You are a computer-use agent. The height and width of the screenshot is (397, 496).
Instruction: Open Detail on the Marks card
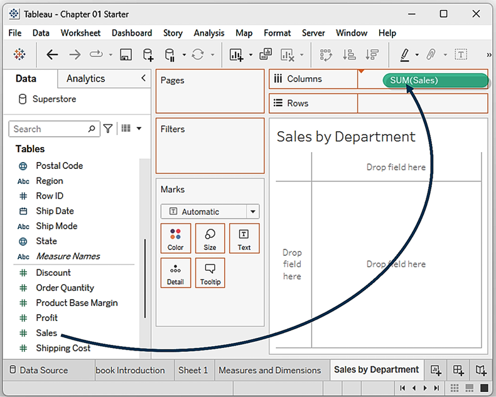tap(176, 273)
